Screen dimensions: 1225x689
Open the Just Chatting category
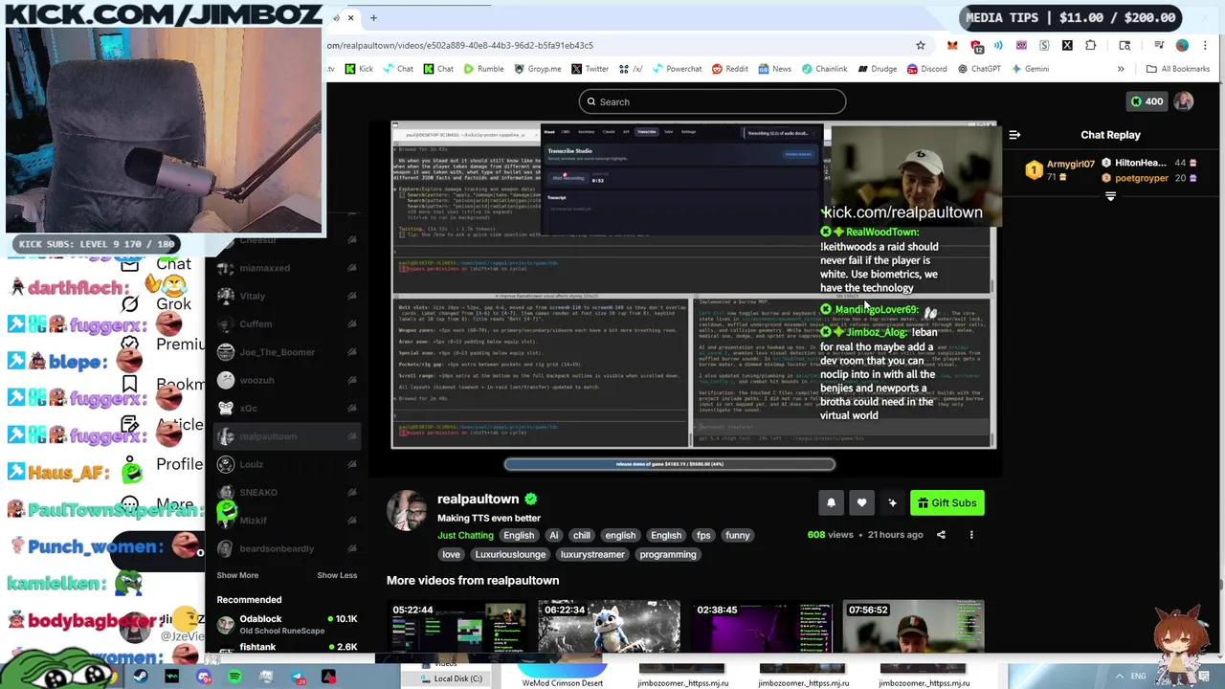465,535
